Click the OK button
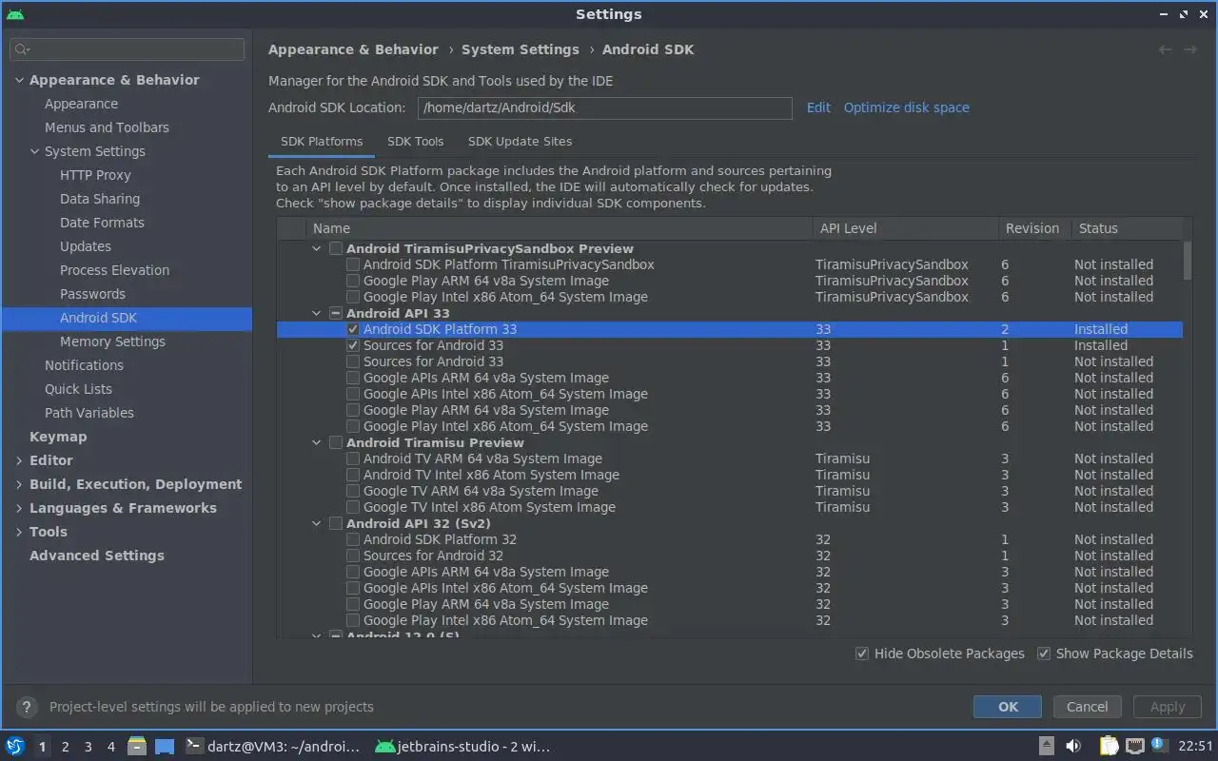This screenshot has height=761, width=1218. click(1008, 707)
